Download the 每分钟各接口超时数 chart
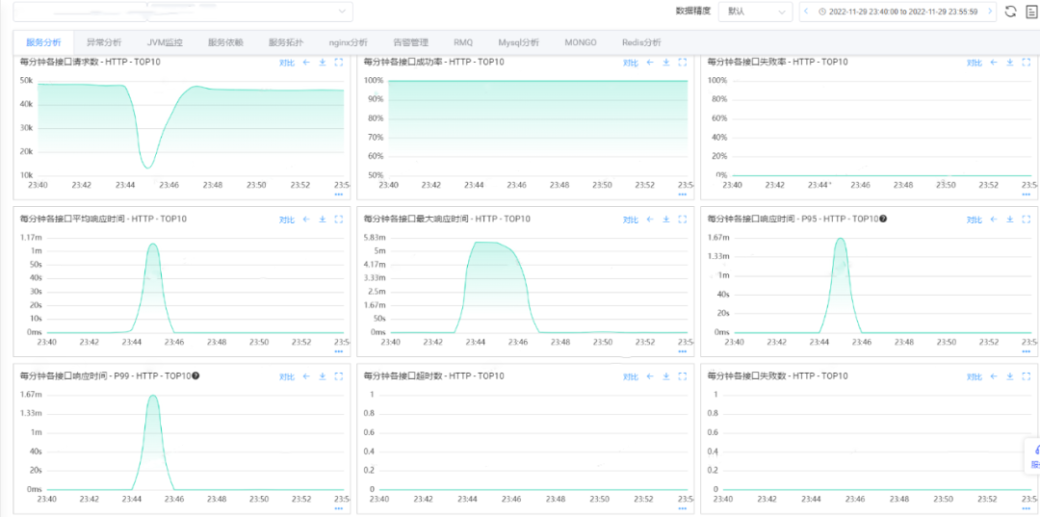 [665, 376]
